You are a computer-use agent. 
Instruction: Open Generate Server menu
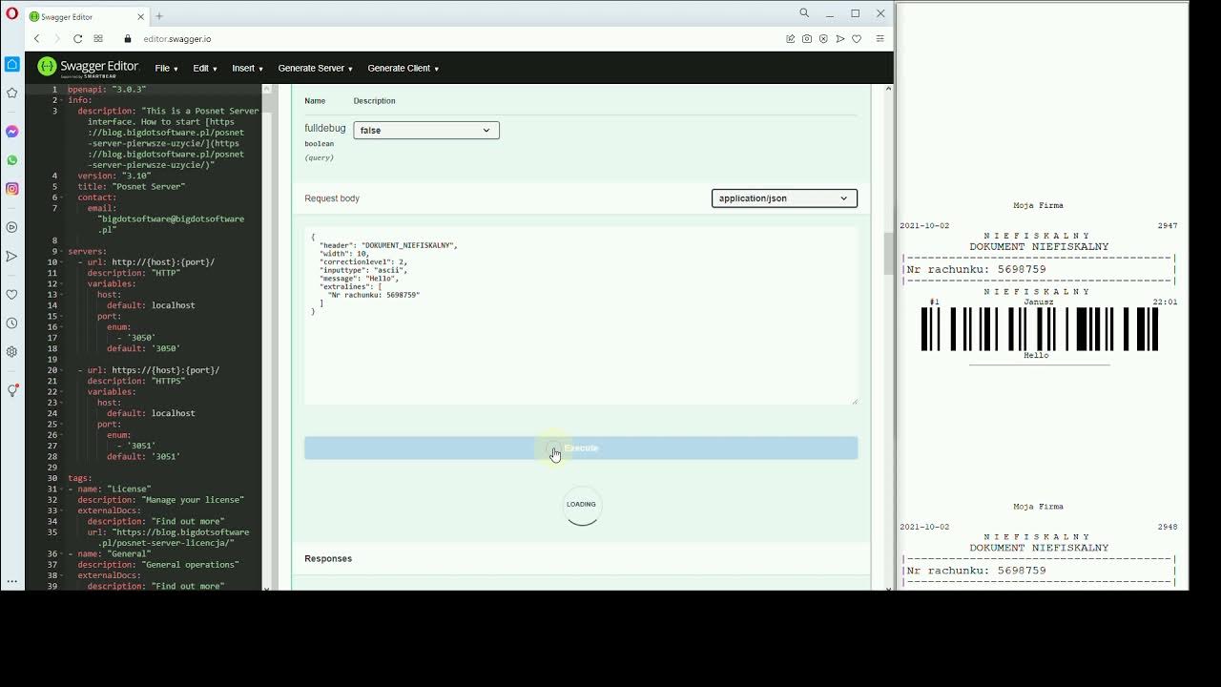tap(315, 69)
